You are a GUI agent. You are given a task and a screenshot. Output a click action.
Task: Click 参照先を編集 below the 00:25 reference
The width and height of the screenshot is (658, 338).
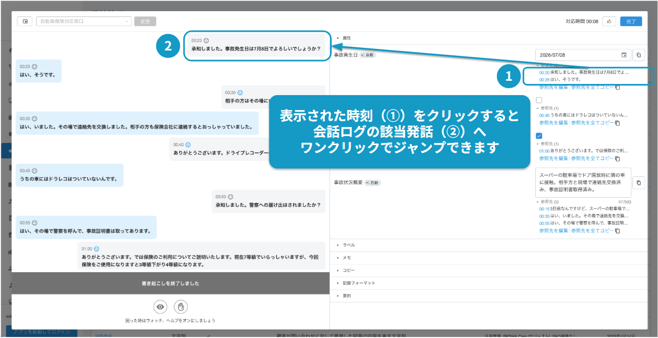553,87
